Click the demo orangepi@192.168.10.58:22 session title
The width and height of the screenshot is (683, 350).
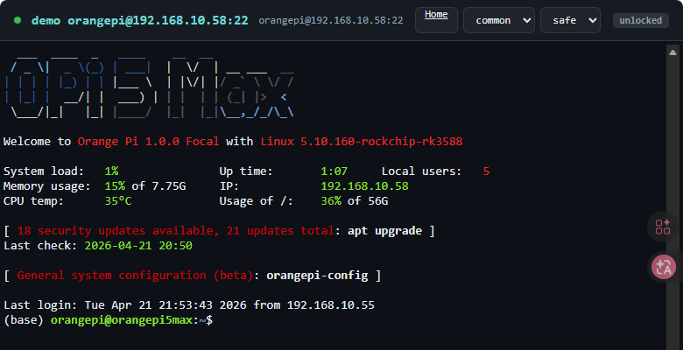(x=140, y=20)
